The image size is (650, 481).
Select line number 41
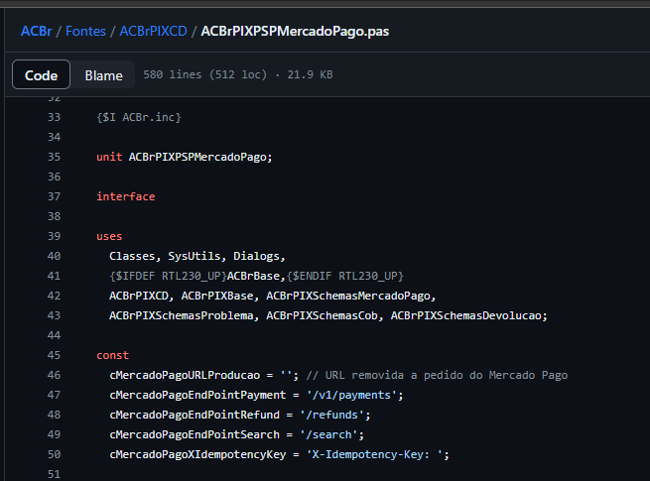point(54,276)
